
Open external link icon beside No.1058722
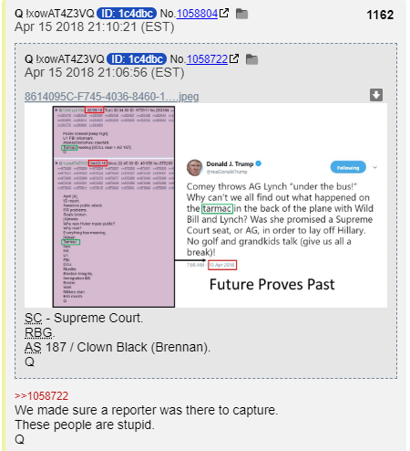pyautogui.click(x=234, y=58)
